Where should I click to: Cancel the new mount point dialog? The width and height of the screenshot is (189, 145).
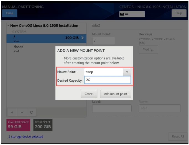(89, 94)
